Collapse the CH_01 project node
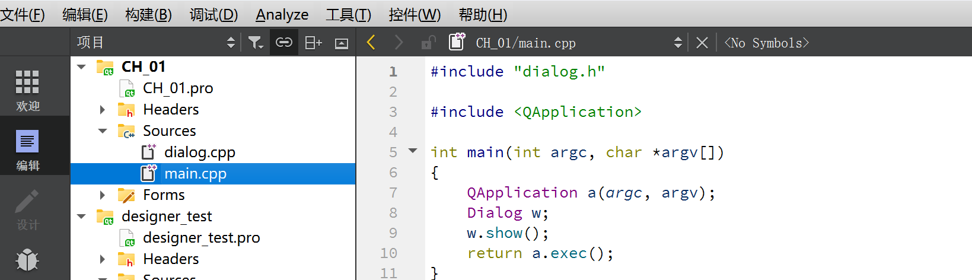The height and width of the screenshot is (280, 972). [x=82, y=67]
